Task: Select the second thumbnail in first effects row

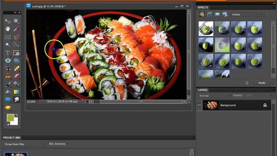Action: click(x=222, y=29)
